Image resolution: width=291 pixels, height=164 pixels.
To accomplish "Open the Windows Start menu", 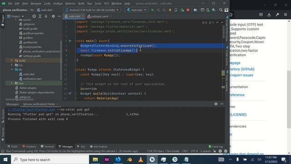I will coord(5,159).
